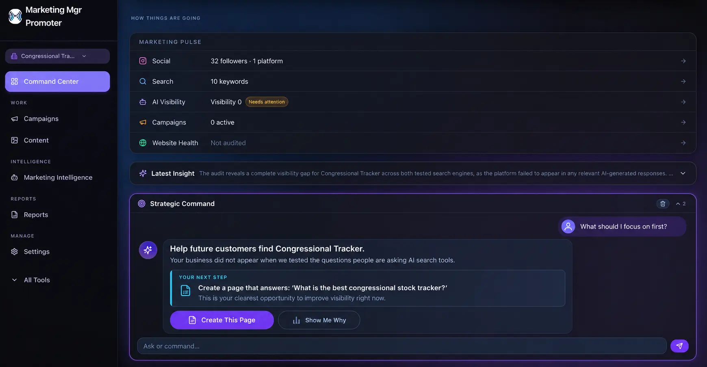The height and width of the screenshot is (367, 707).
Task: Click the Needs attention badge
Action: click(x=267, y=102)
